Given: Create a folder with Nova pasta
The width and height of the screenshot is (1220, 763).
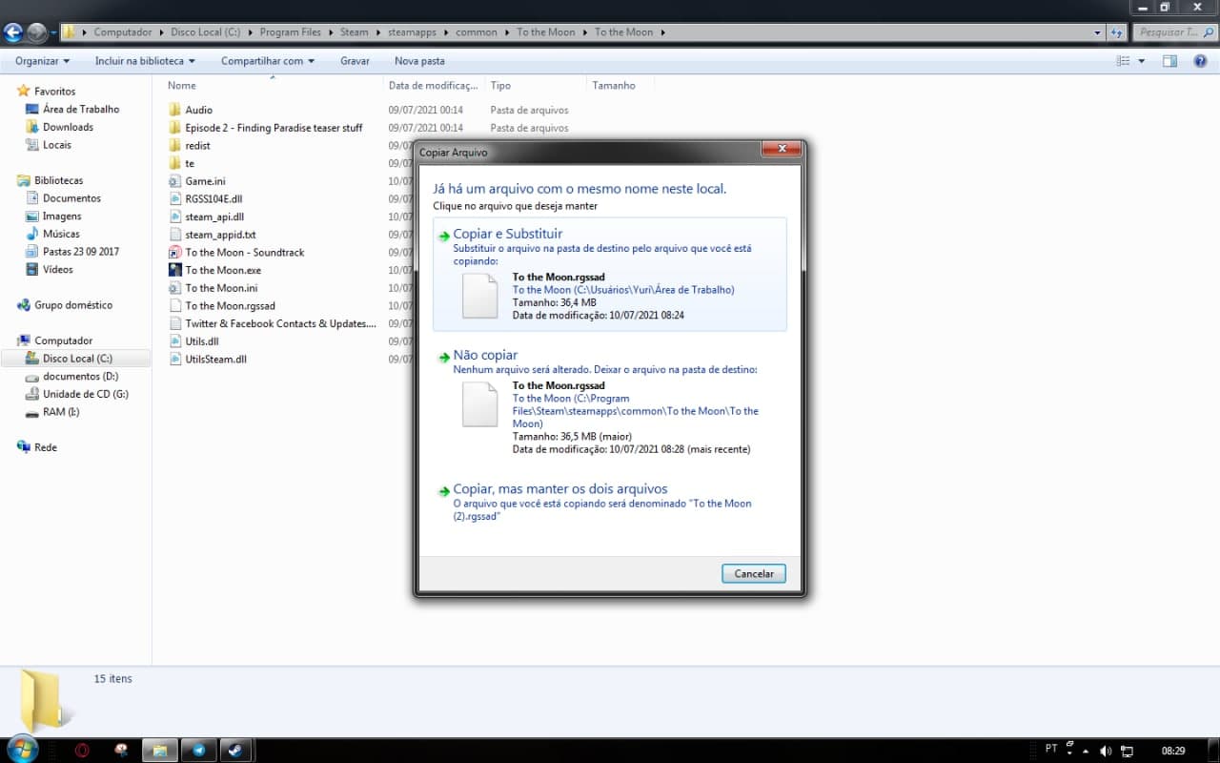Looking at the screenshot, I should tap(419, 61).
